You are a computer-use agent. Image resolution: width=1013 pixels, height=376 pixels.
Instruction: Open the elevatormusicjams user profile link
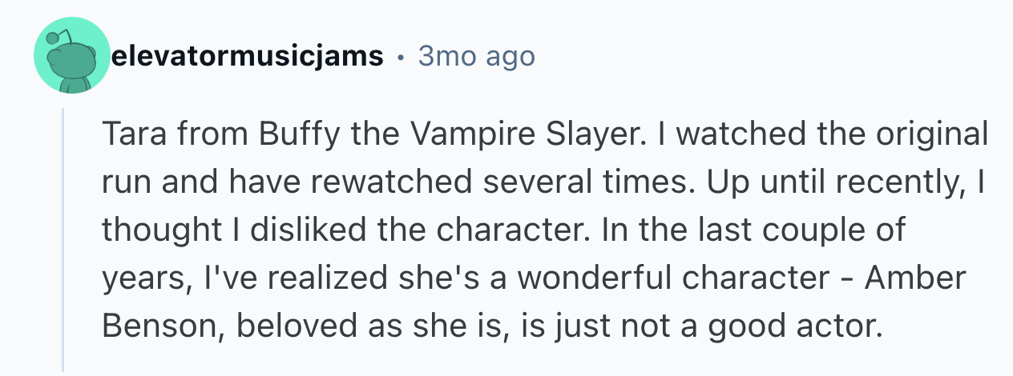tap(246, 57)
